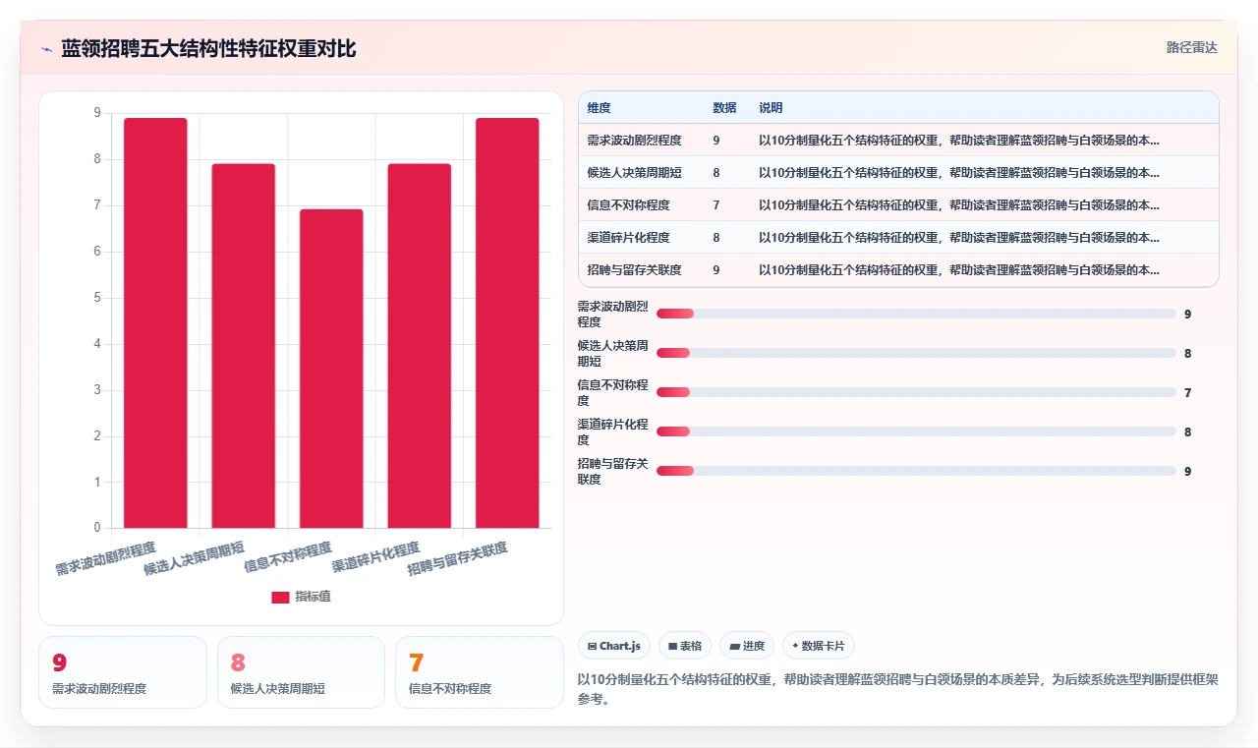Viewport: 1258px width, 748px height.
Task: Click x-axis label 信息不对称程度 under the chart
Action: click(287, 557)
